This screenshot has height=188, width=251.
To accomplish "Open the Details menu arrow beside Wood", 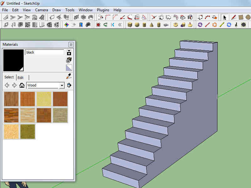I will point(69,85).
